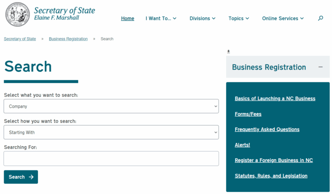Open the 'Starting With' search method dropdown
The image size is (332, 194).
point(111,132)
